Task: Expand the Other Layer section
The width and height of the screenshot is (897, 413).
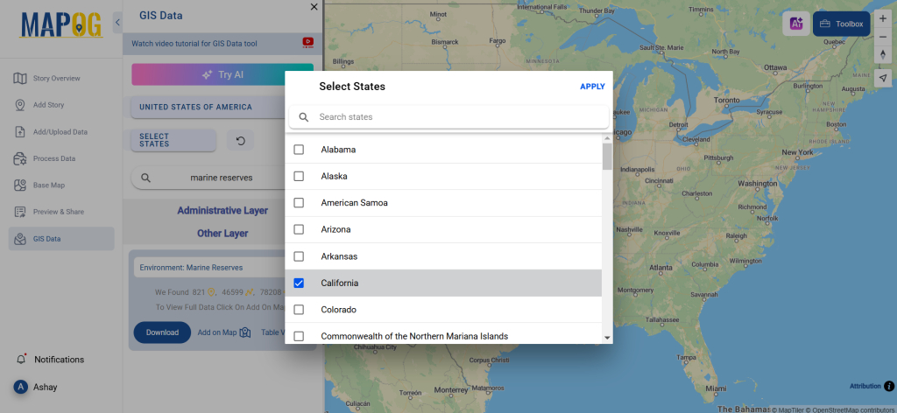Action: (x=222, y=233)
